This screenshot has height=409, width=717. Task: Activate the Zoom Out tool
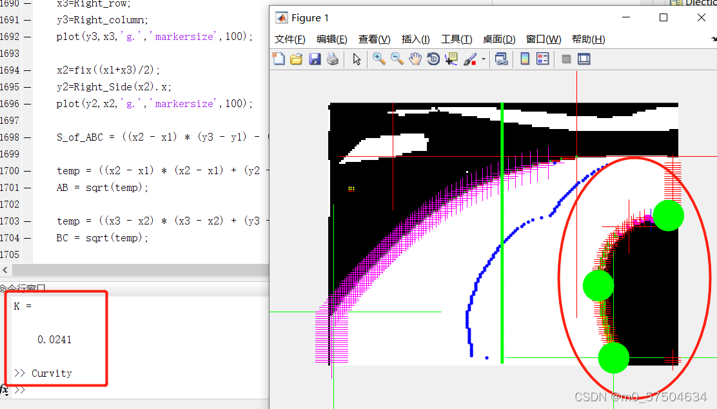397,59
